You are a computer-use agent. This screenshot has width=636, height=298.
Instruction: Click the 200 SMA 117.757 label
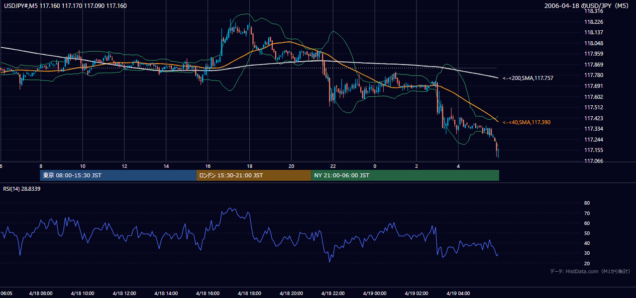point(528,78)
